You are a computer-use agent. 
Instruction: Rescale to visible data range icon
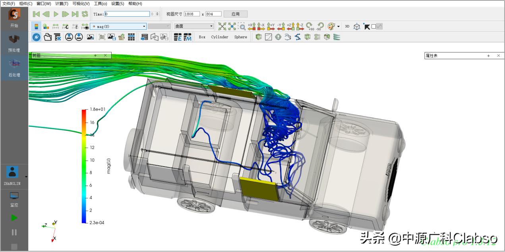(85, 26)
